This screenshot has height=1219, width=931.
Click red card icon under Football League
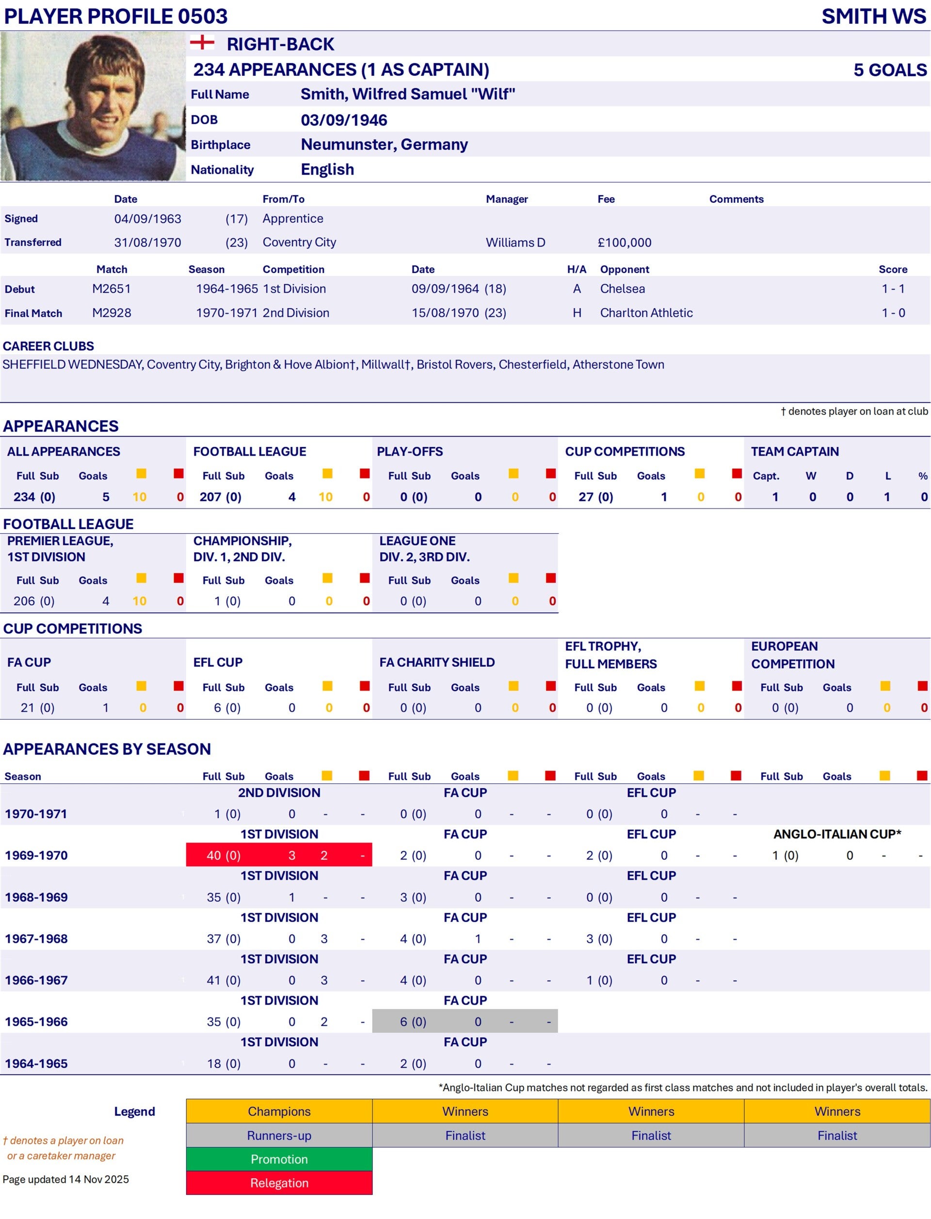[365, 473]
